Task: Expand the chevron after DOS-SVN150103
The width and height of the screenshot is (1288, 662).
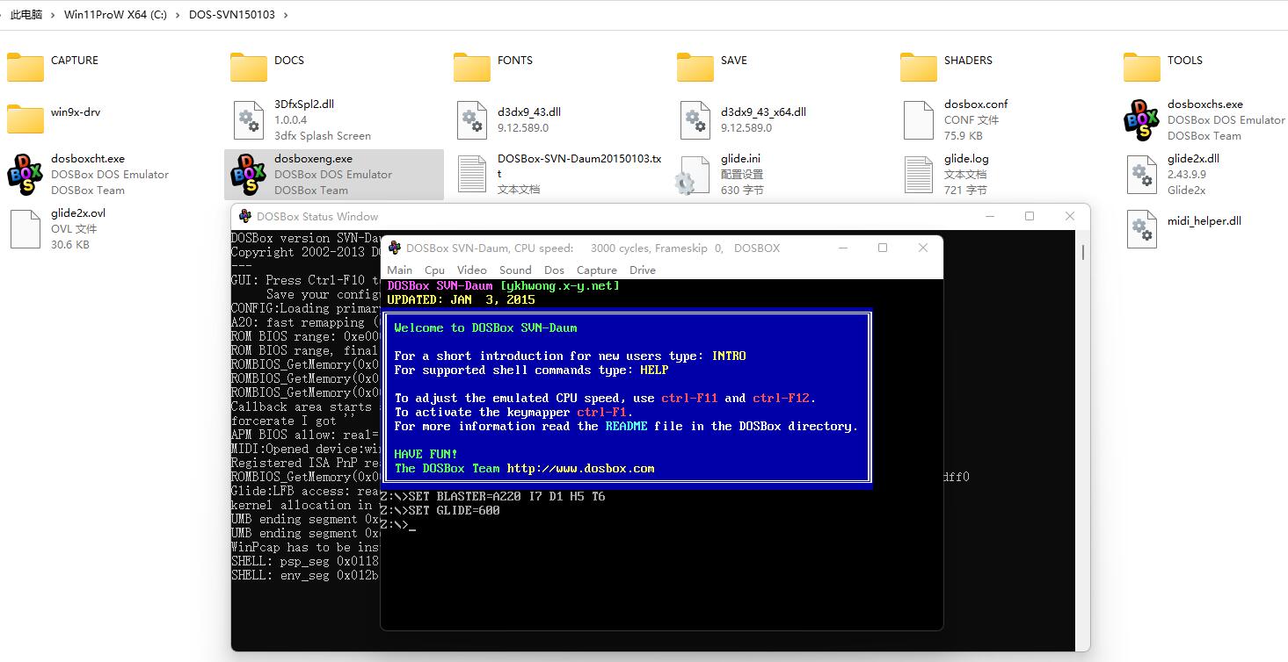Action: click(x=287, y=14)
